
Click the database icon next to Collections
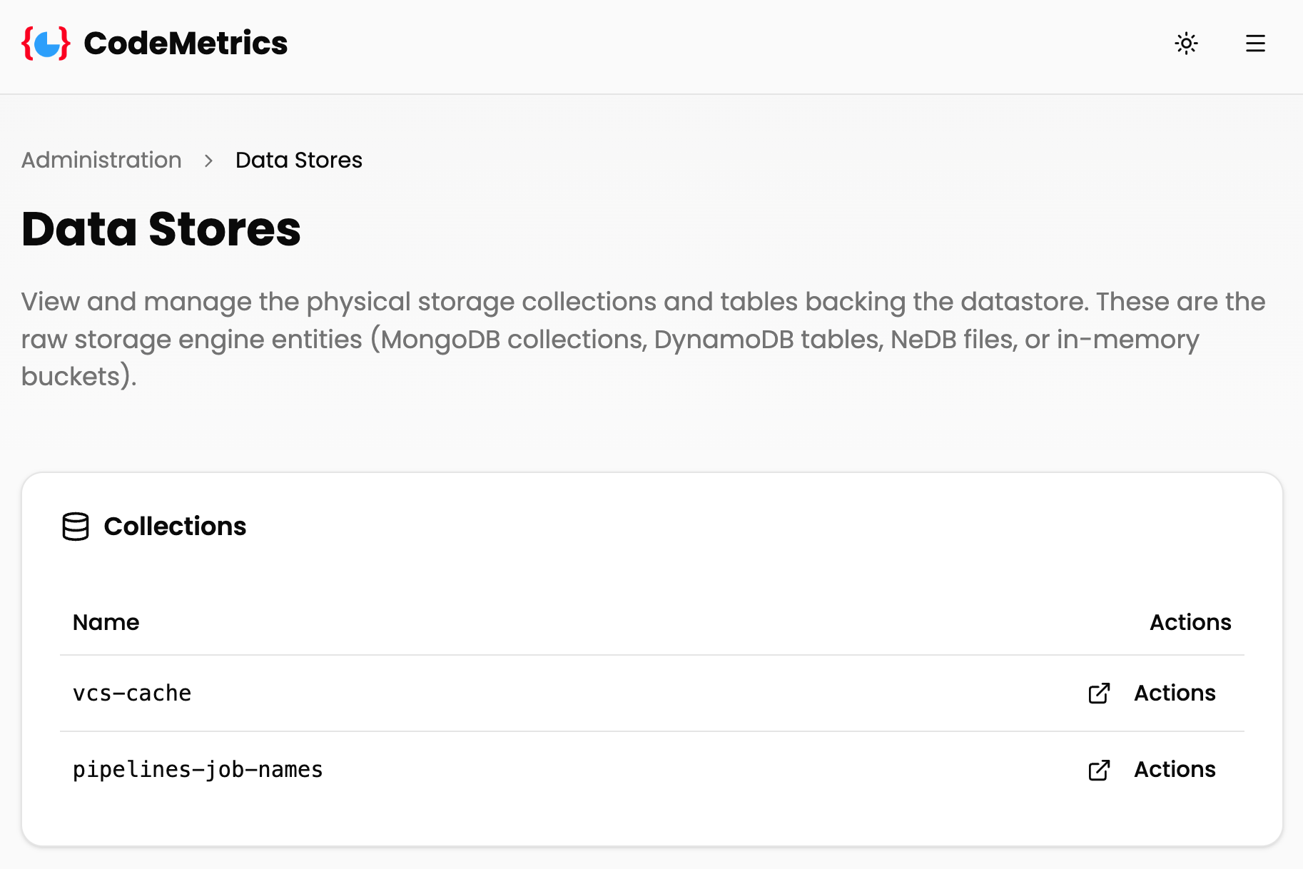(x=76, y=527)
